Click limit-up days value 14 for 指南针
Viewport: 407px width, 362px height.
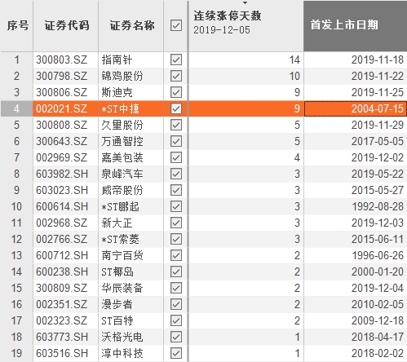click(x=294, y=60)
